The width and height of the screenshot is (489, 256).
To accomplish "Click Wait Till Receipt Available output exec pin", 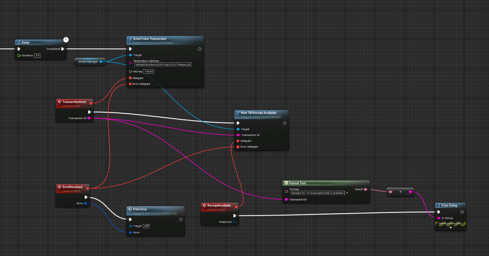I will coord(285,123).
